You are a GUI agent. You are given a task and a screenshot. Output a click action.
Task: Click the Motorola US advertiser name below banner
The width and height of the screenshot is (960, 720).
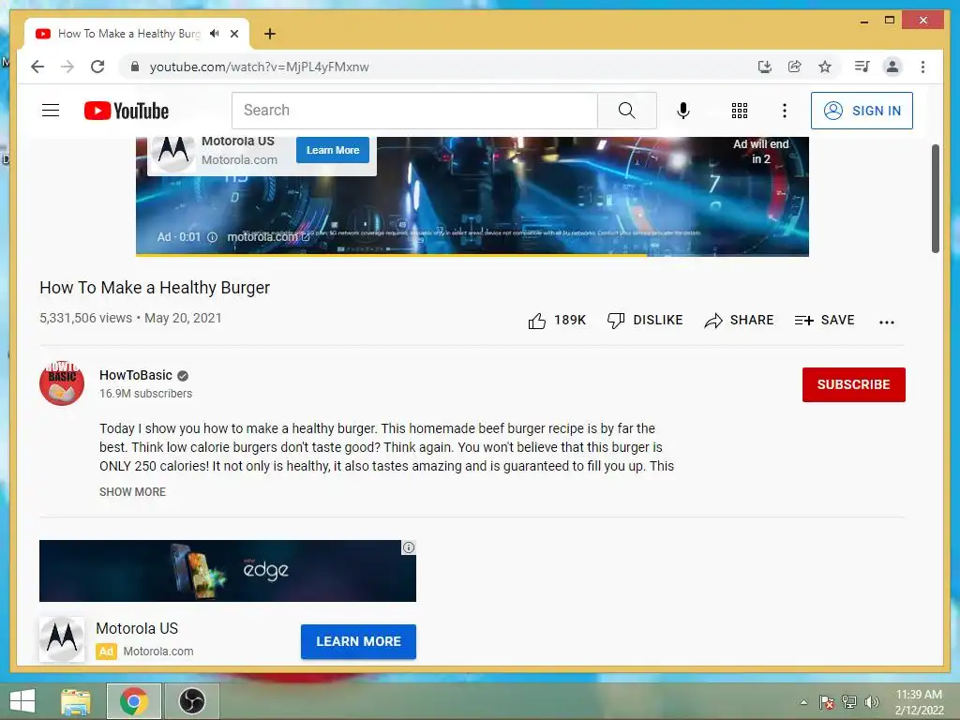click(x=137, y=629)
